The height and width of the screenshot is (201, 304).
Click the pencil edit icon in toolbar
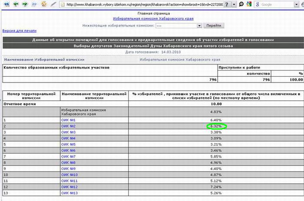point(53,4)
